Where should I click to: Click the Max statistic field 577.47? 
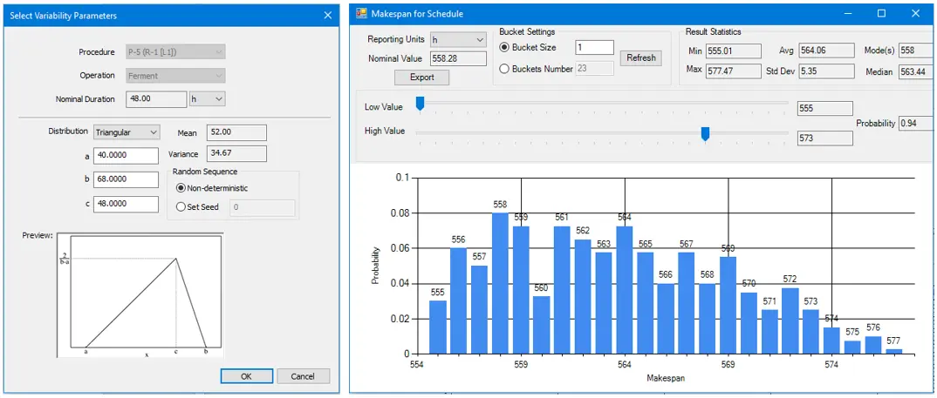coord(733,71)
